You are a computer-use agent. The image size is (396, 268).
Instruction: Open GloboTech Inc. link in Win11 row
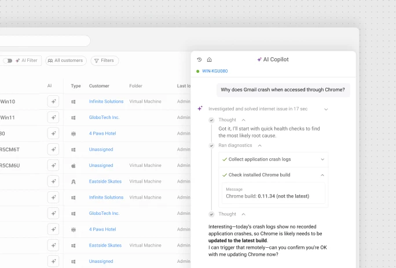point(104,117)
